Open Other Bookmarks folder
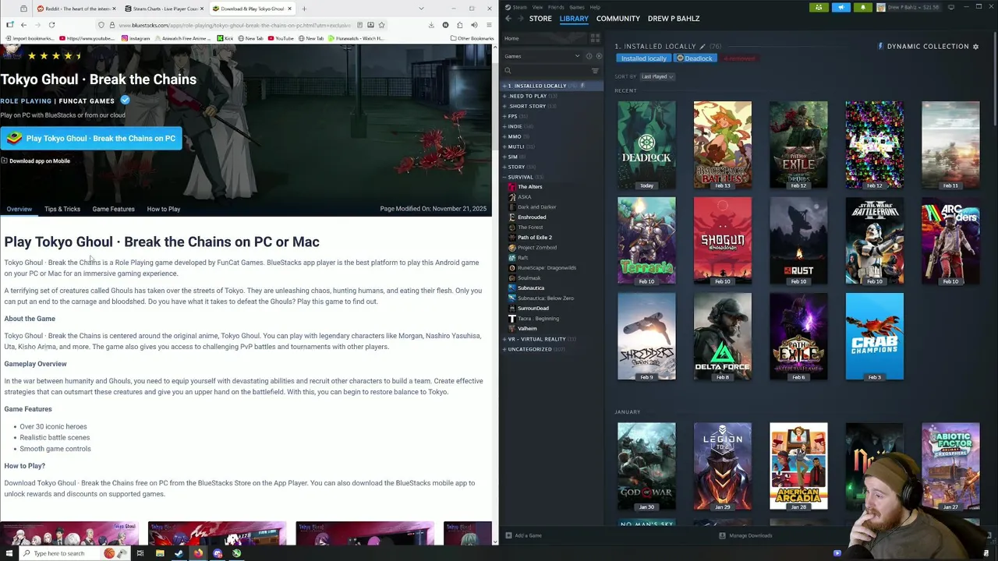998x561 pixels. point(472,38)
